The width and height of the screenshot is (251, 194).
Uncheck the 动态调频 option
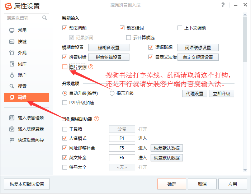coord(65,28)
